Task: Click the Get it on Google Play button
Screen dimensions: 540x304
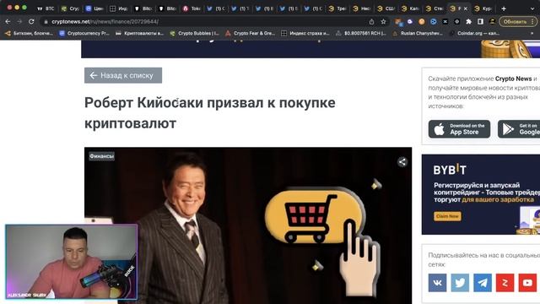Action: coord(519,129)
